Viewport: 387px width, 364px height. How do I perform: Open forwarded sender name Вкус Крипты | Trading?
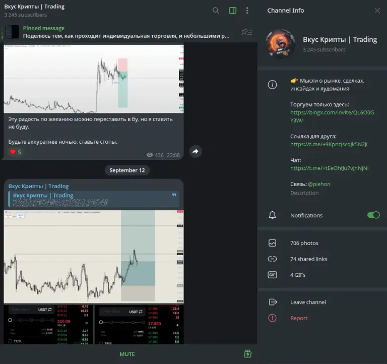[38, 186]
